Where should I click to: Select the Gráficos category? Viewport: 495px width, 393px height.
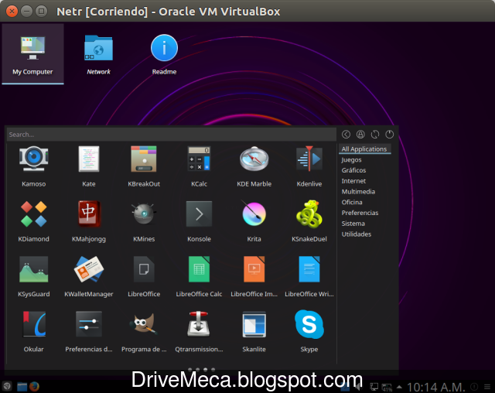tap(353, 170)
